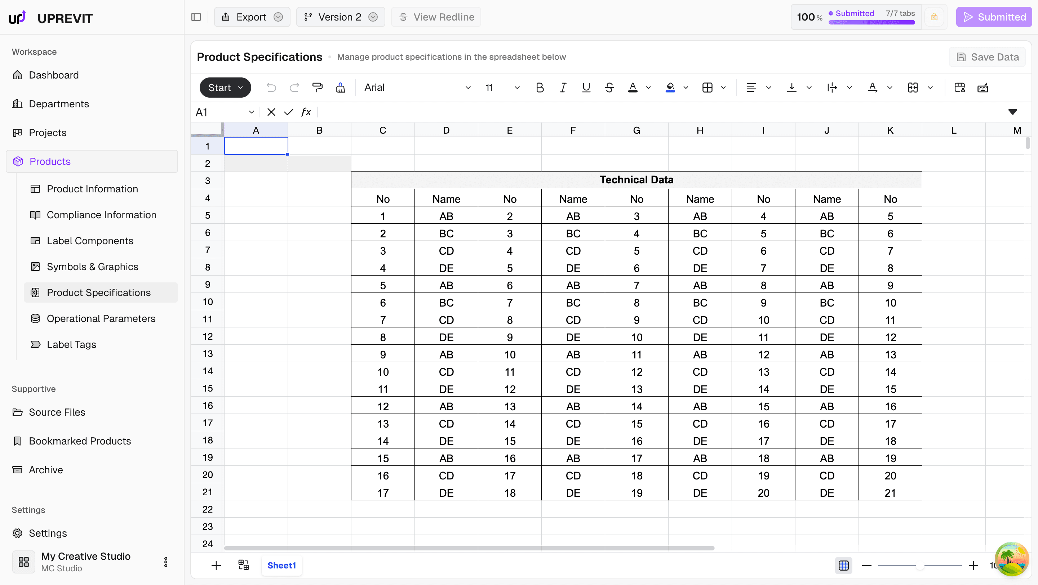
Task: Click the insert function fx icon
Action: pos(306,112)
